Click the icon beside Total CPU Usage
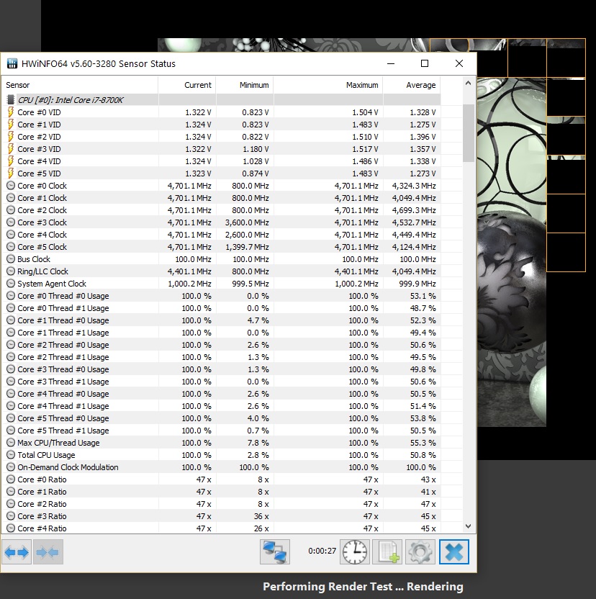 [11, 455]
